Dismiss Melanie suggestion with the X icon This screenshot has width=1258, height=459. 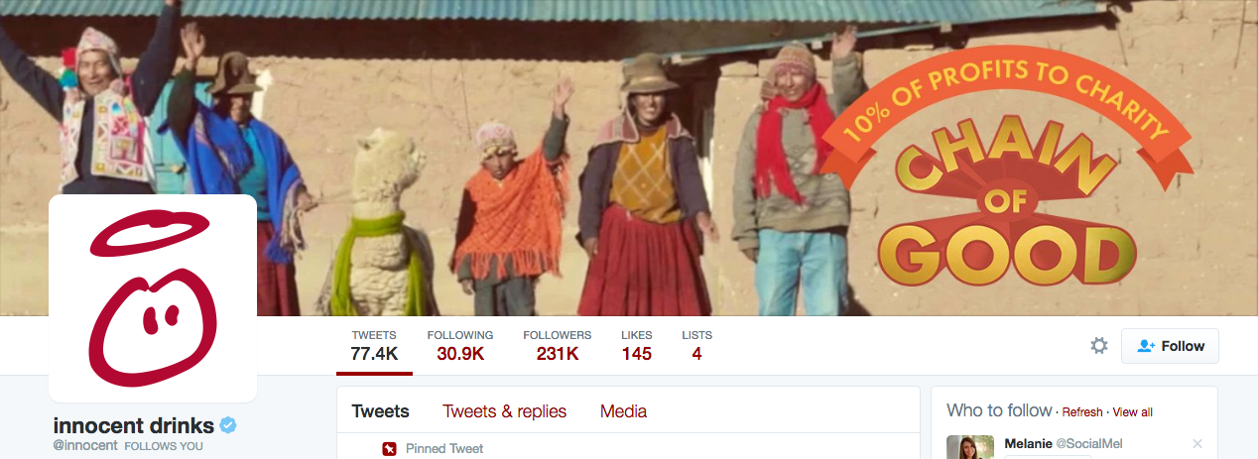(1197, 443)
